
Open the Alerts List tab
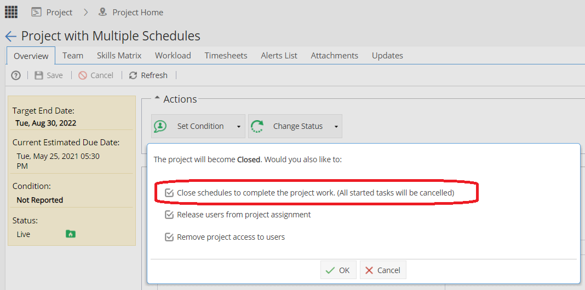279,56
